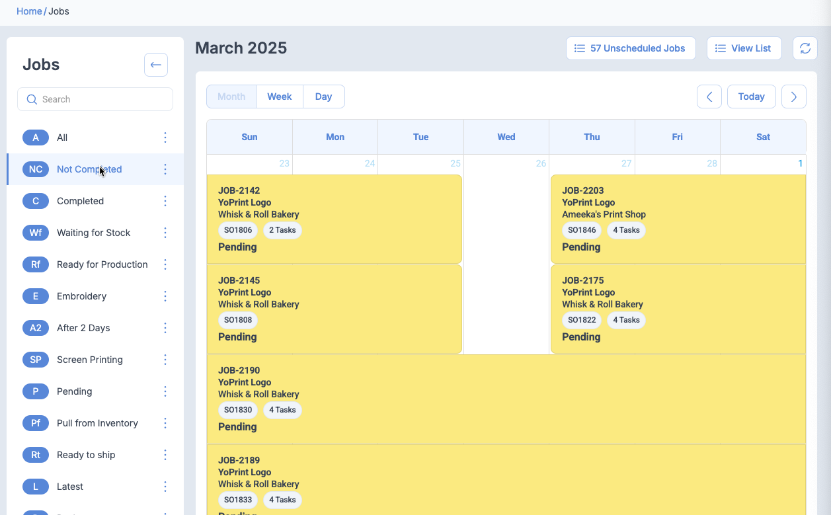Switch calendar to Week view
Screen dimensions: 831x515
[279, 97]
